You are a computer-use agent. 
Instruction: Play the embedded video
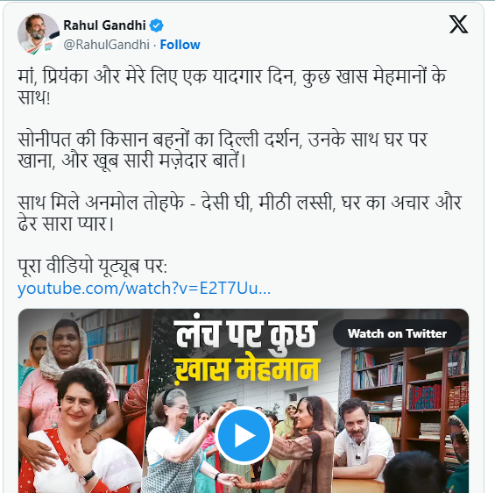coord(244,435)
